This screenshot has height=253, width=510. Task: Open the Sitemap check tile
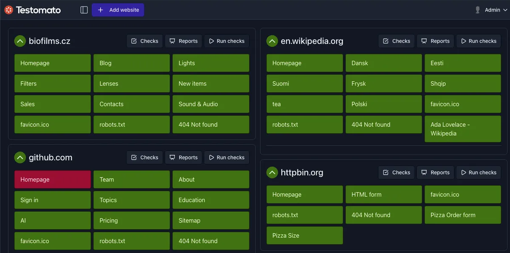coord(211,221)
